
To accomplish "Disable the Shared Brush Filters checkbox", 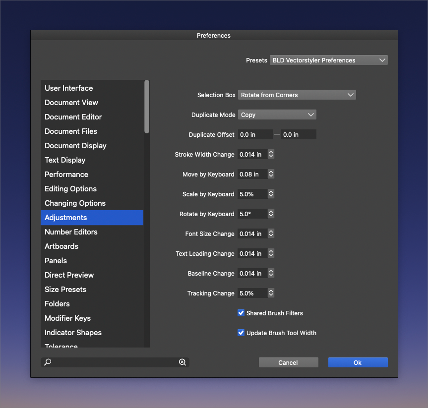I will point(241,313).
